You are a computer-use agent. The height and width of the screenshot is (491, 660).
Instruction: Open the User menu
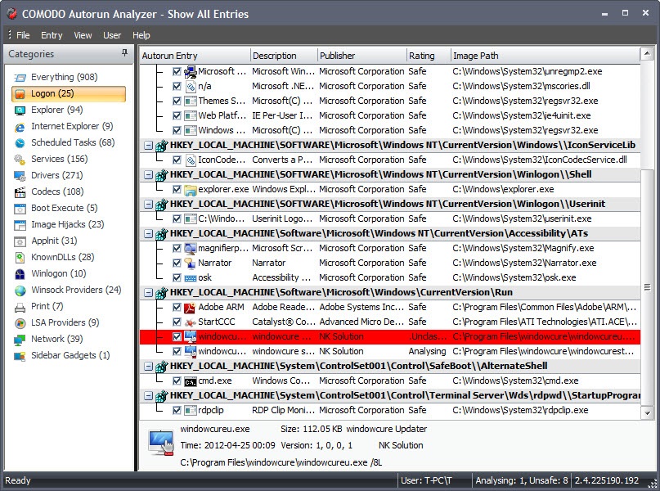click(112, 35)
